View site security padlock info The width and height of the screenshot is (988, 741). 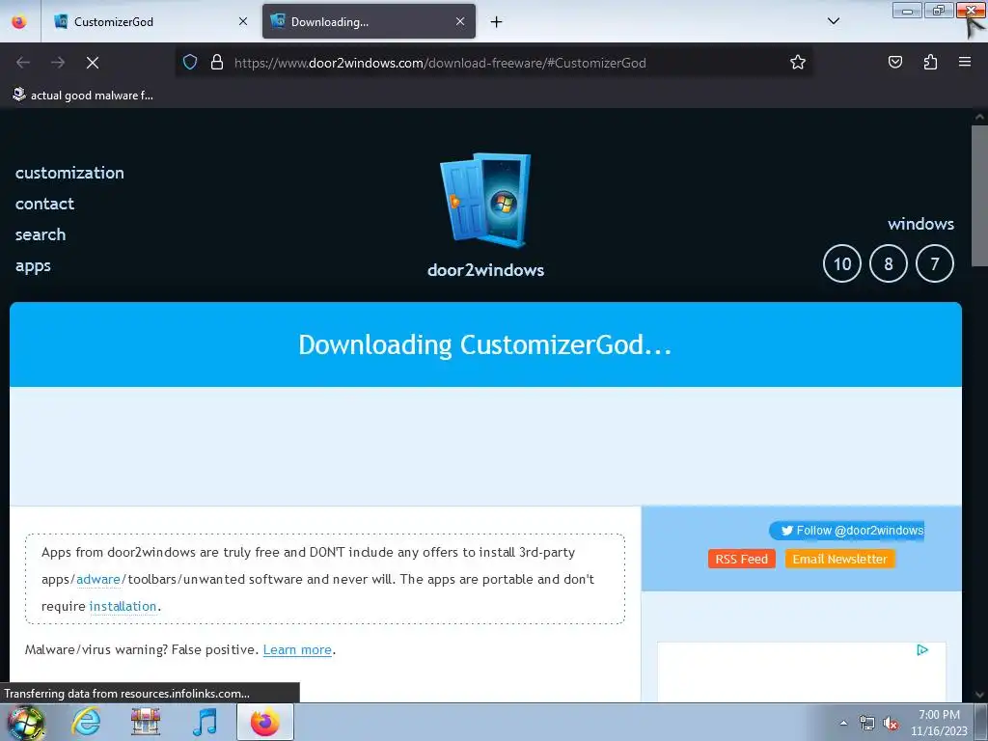pos(217,63)
